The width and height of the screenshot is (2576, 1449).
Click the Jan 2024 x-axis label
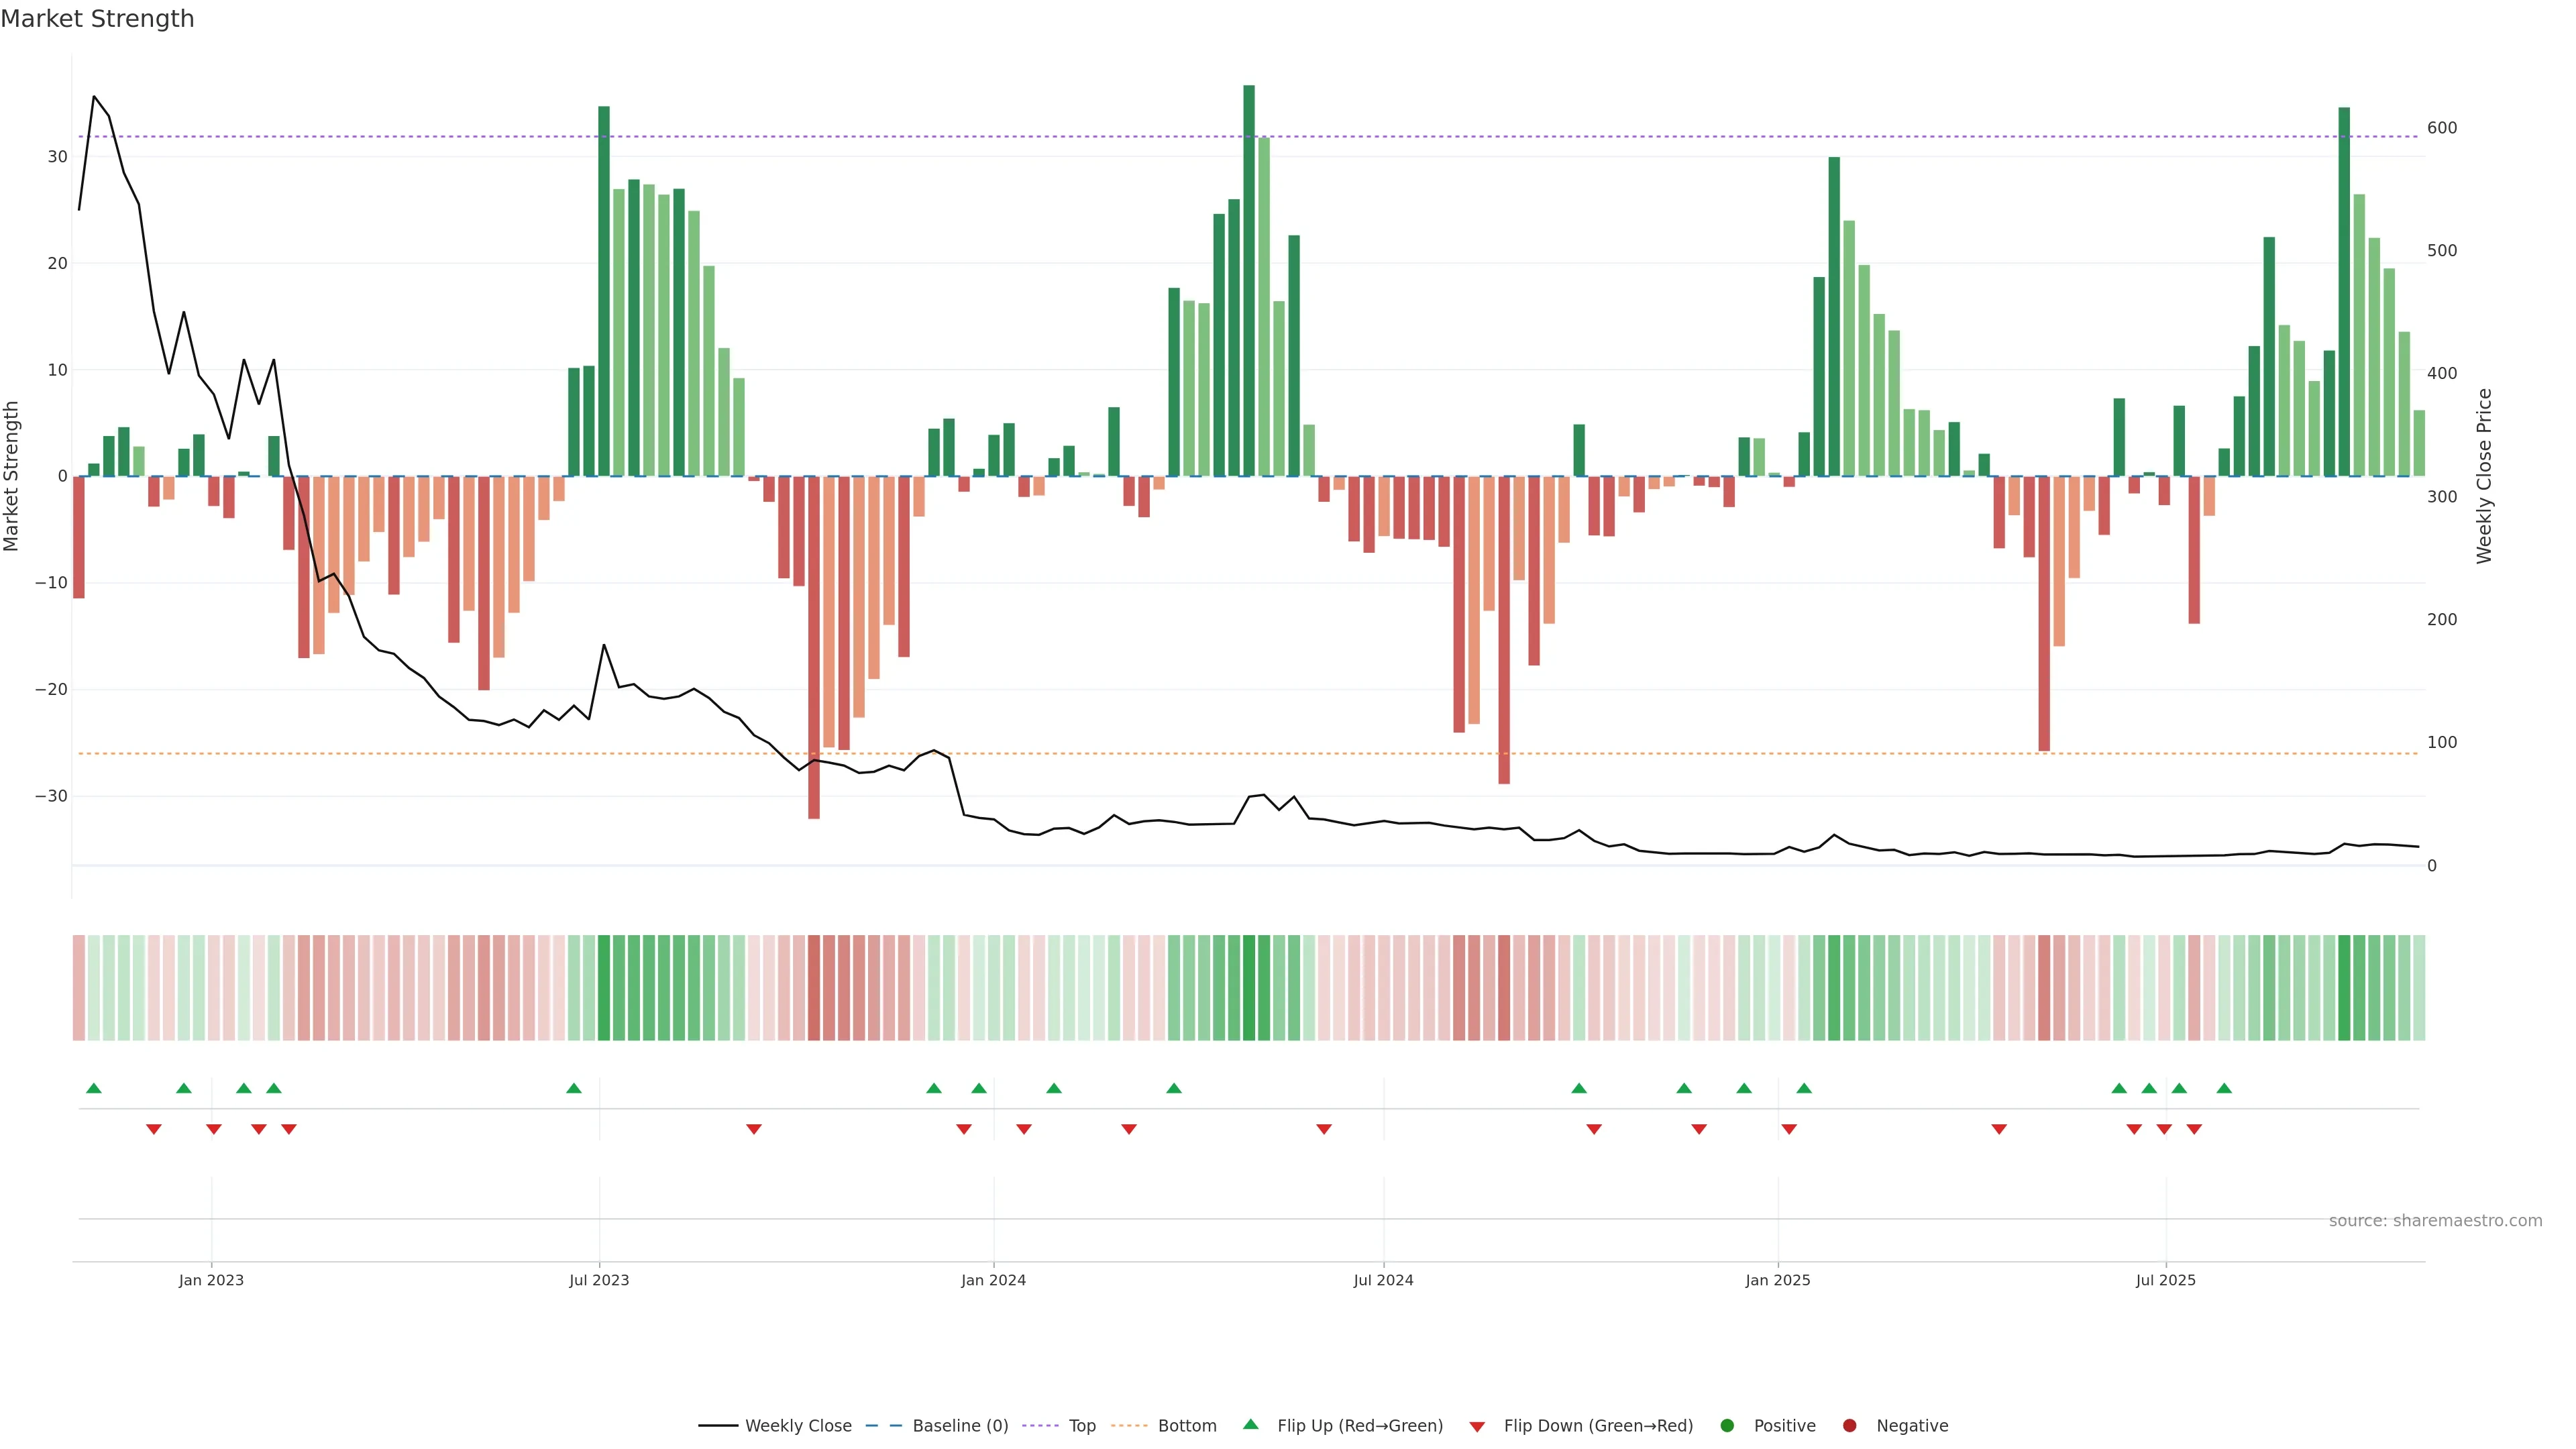[993, 1280]
